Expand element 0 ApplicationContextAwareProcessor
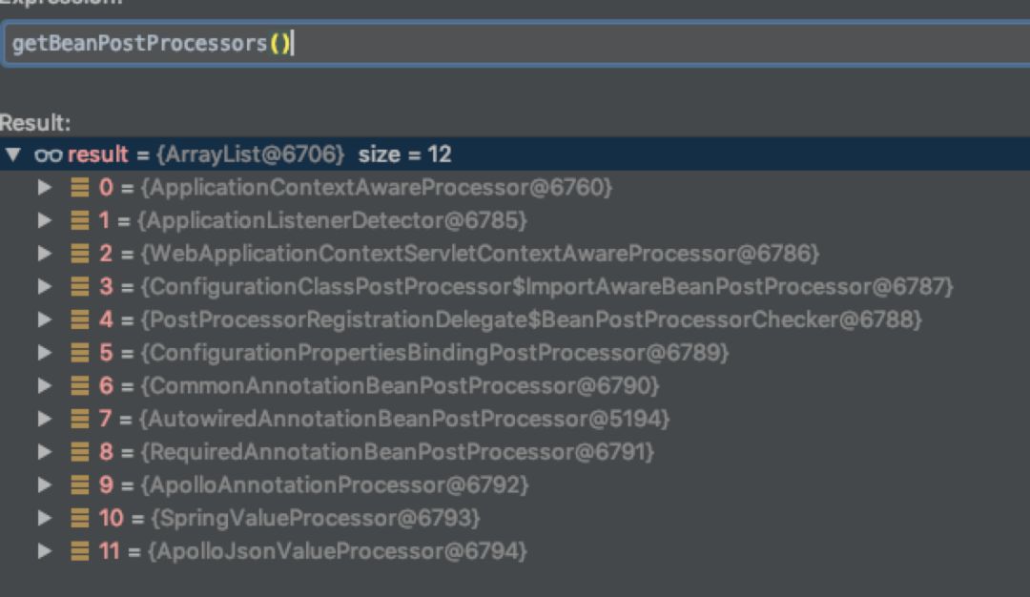This screenshot has height=597, width=1030. pos(44,188)
